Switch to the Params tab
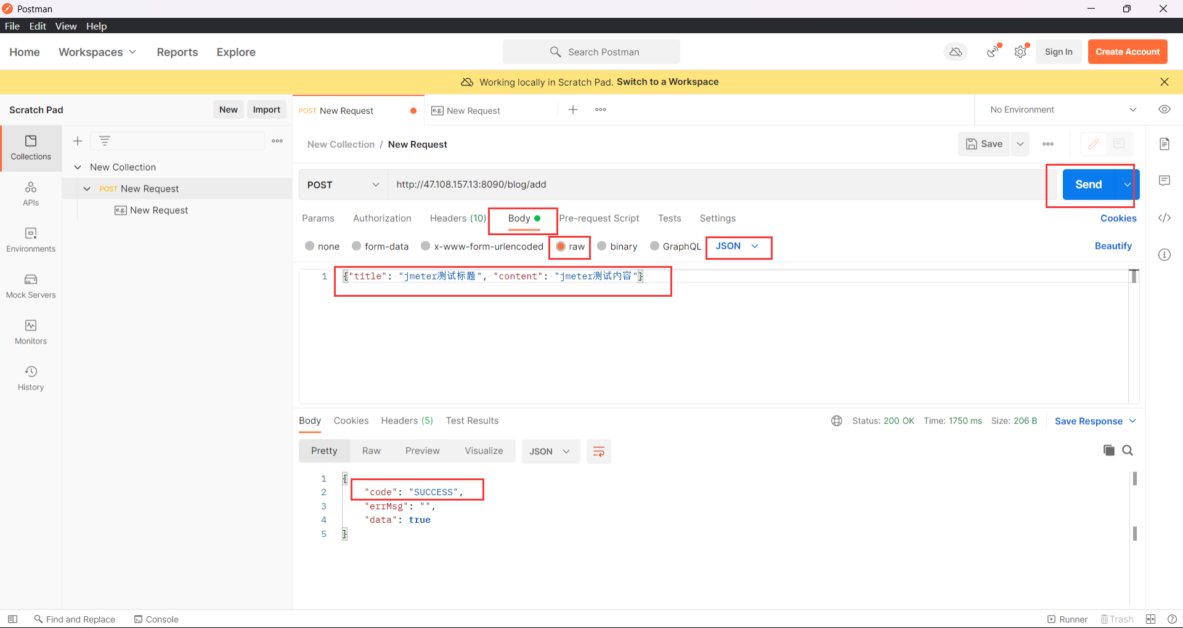This screenshot has width=1183, height=628. click(318, 218)
